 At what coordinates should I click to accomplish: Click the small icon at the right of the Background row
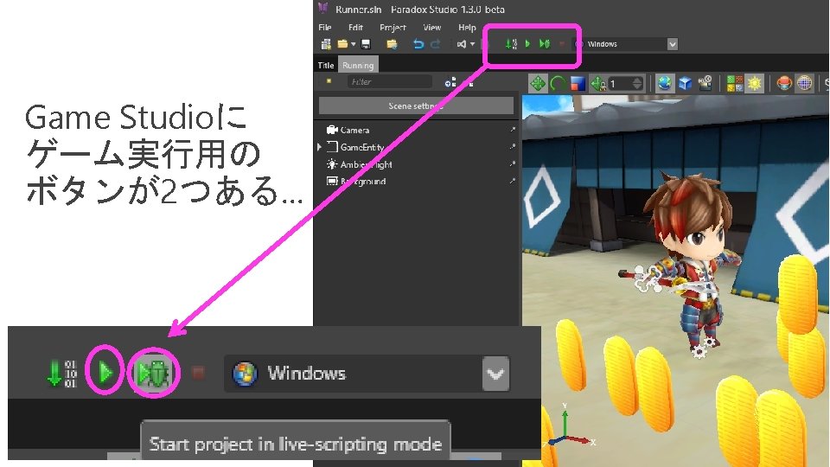pos(512,181)
